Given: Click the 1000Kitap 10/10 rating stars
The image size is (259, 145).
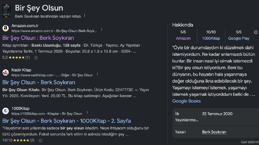Looking at the screenshot, I should tap(21, 140).
